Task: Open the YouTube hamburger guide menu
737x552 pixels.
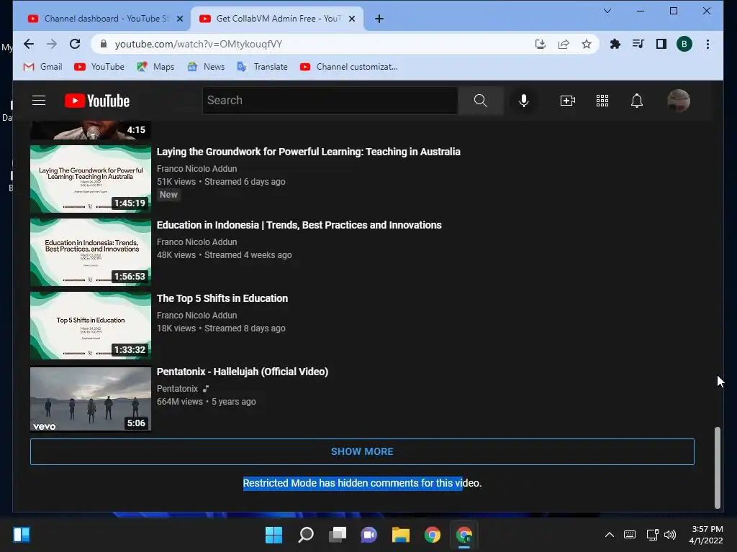Action: pyautogui.click(x=39, y=101)
